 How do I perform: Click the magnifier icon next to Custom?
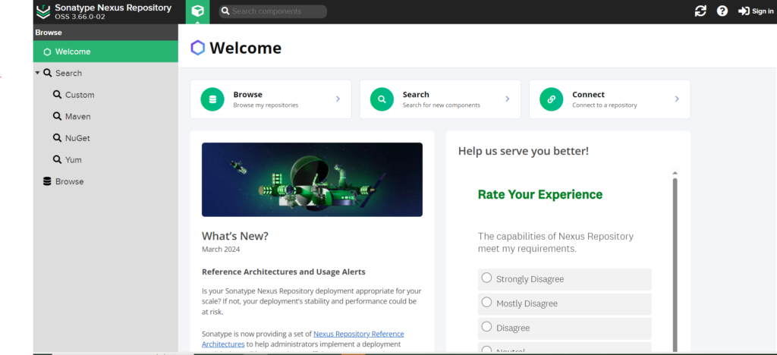click(58, 95)
